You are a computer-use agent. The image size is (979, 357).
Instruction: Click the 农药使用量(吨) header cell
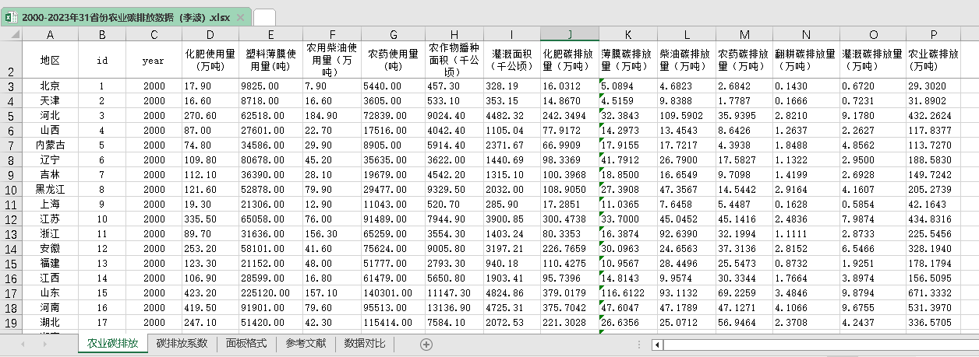click(x=393, y=60)
